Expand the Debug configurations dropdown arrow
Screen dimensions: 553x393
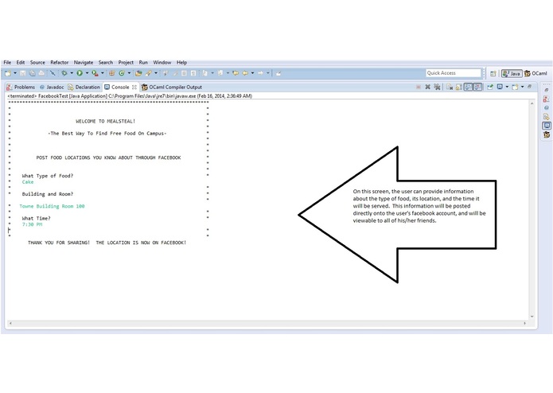click(x=72, y=73)
